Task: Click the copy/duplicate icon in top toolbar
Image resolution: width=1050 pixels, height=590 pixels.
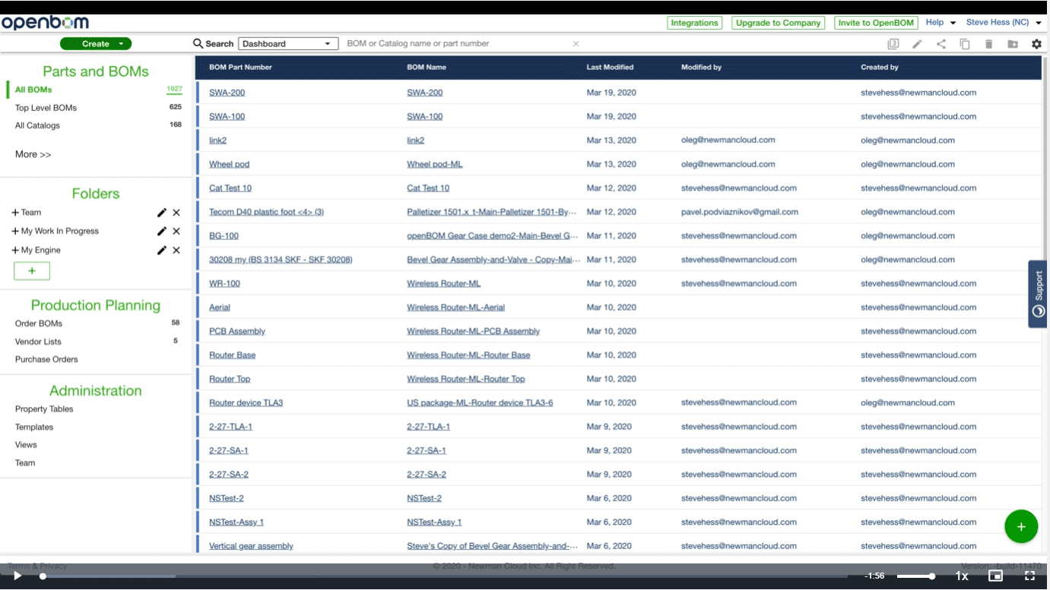Action: pyautogui.click(x=965, y=44)
